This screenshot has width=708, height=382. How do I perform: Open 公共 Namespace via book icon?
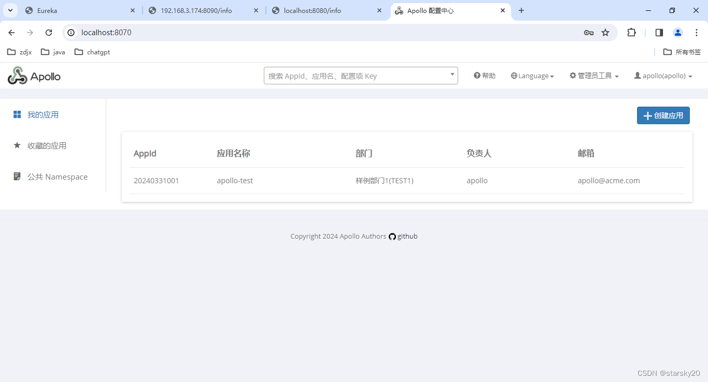(x=17, y=176)
